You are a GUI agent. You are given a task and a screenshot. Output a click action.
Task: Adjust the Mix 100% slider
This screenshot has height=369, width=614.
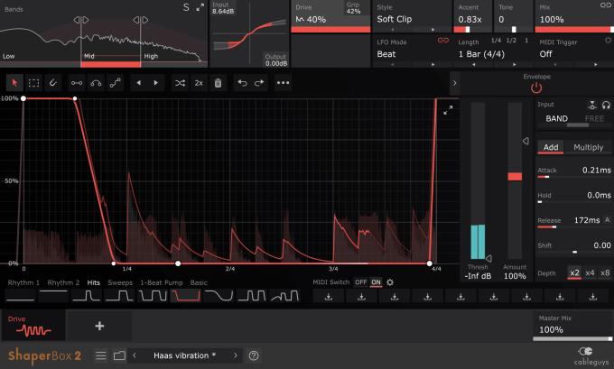click(574, 30)
